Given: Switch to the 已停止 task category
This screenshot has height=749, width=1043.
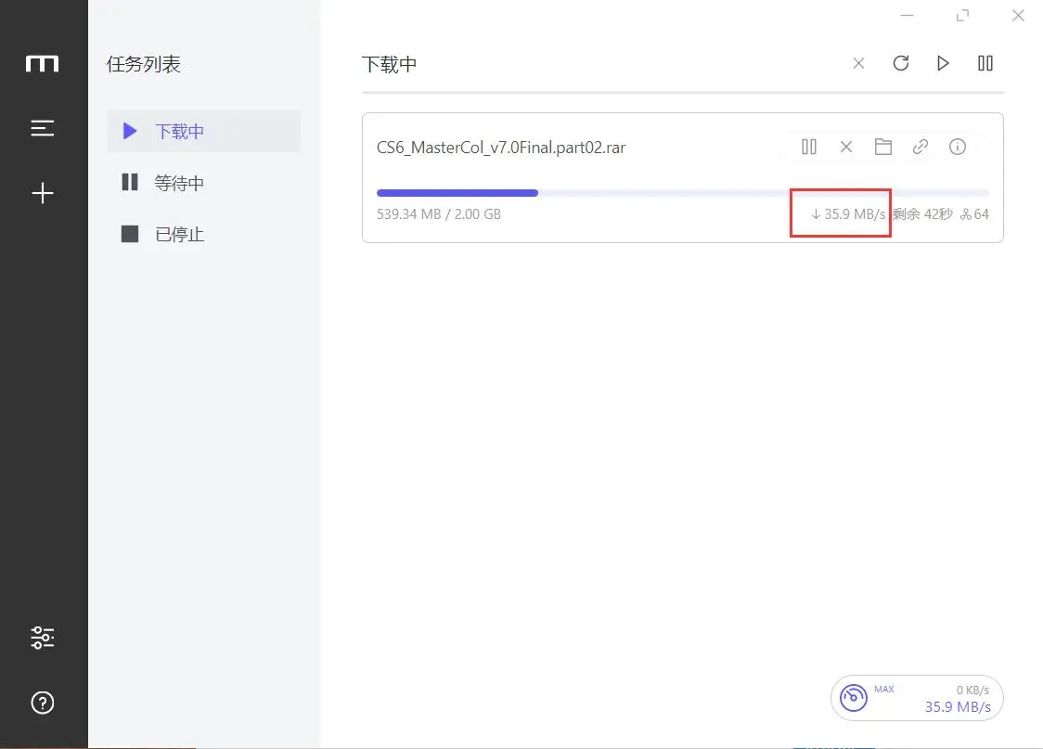Looking at the screenshot, I should tap(204, 234).
